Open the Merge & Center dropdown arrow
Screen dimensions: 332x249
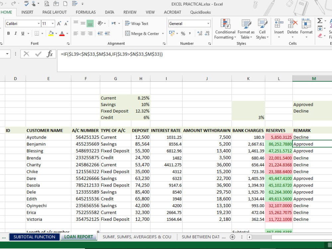163,34
